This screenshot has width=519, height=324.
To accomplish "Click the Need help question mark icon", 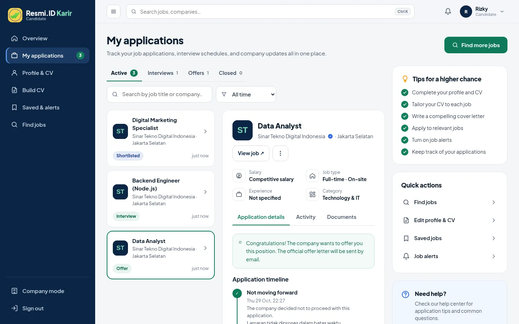I will 405,294.
